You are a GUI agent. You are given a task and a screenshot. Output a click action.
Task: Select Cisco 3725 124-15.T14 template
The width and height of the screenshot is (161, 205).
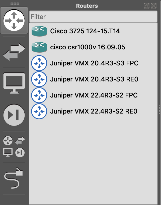(85, 31)
